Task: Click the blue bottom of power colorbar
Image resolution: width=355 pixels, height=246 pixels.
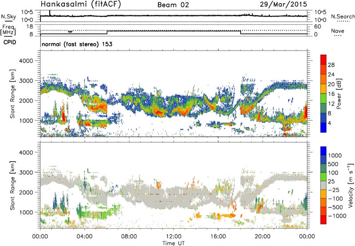Action: click(x=323, y=128)
